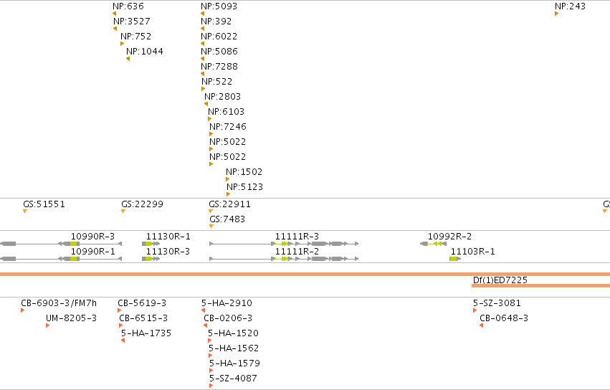Viewport: 610px width, 390px height.
Task: Select the 5-HA-1562 insertion label
Action: pyautogui.click(x=234, y=348)
